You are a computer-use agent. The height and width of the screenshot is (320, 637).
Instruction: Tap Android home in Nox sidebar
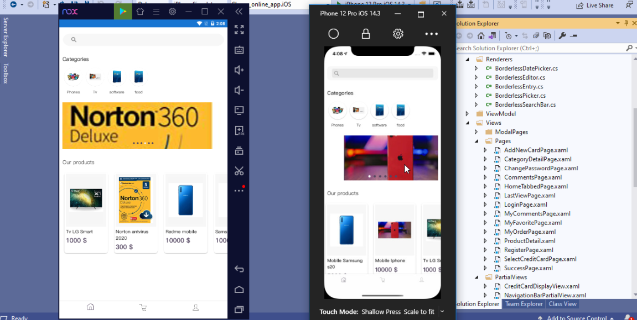[239, 289]
